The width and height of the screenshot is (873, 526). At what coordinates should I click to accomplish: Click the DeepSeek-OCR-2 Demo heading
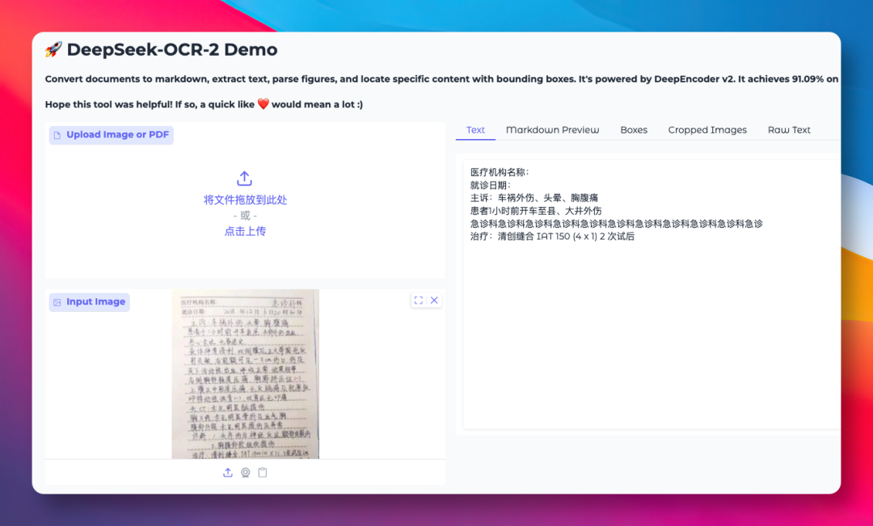(172, 49)
